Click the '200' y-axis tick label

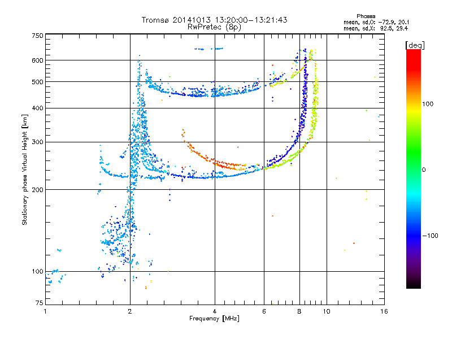(38, 190)
